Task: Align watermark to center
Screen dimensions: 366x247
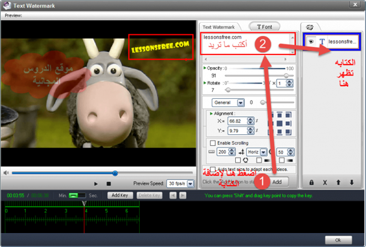Action: tap(280, 123)
